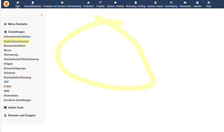Click the tools icon beside Einstellungen

pyautogui.click(x=5, y=32)
